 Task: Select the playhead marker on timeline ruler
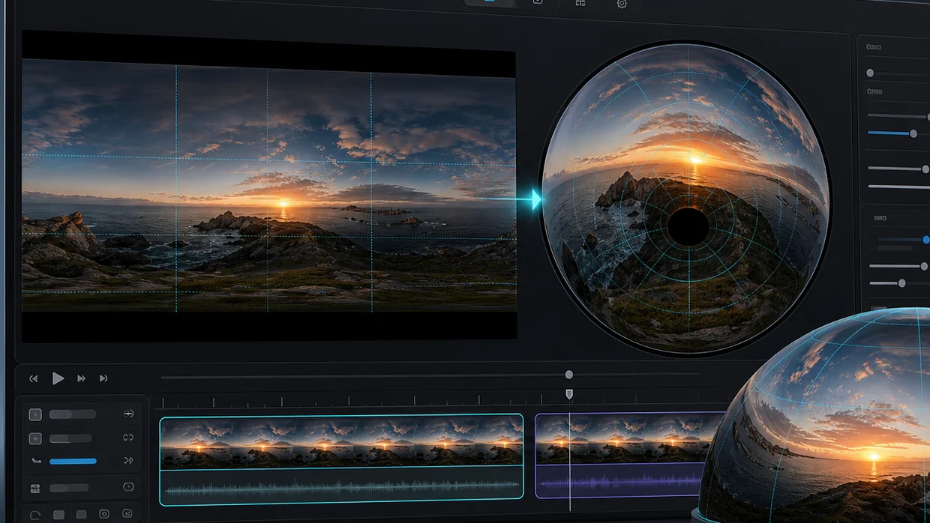(x=569, y=394)
